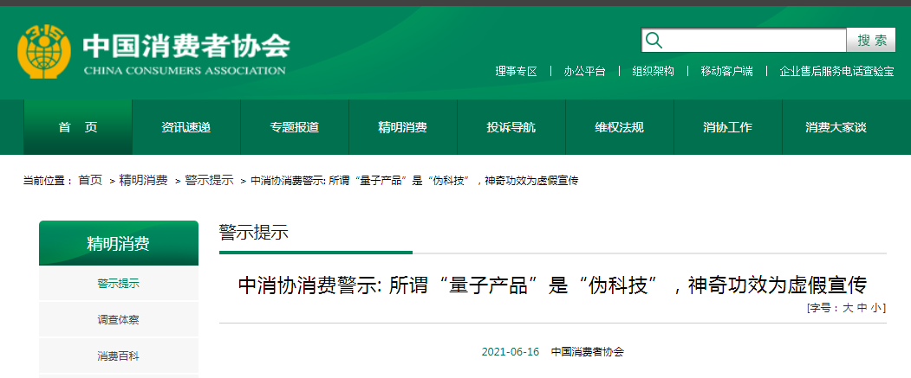Screen dimensions: 911x378
Task: Open the 维权法规 navigation tab
Action: [x=620, y=127]
